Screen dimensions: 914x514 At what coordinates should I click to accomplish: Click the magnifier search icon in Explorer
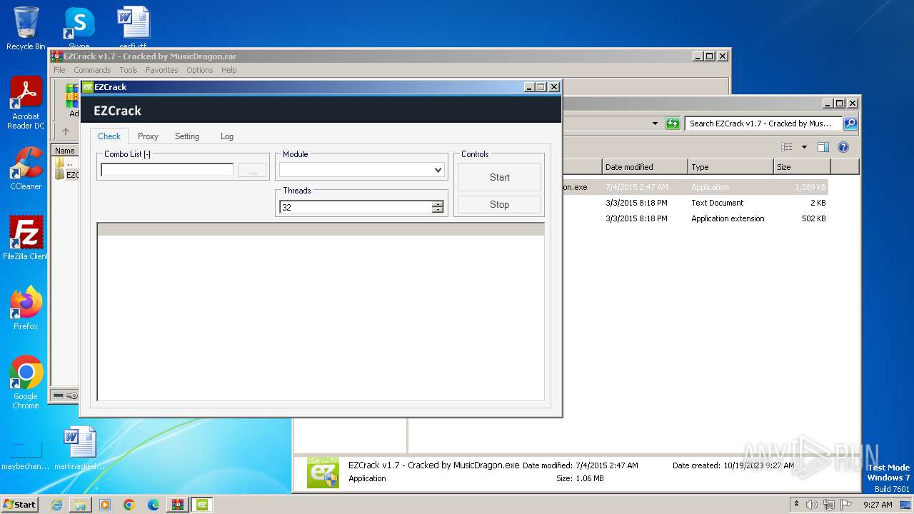click(850, 124)
